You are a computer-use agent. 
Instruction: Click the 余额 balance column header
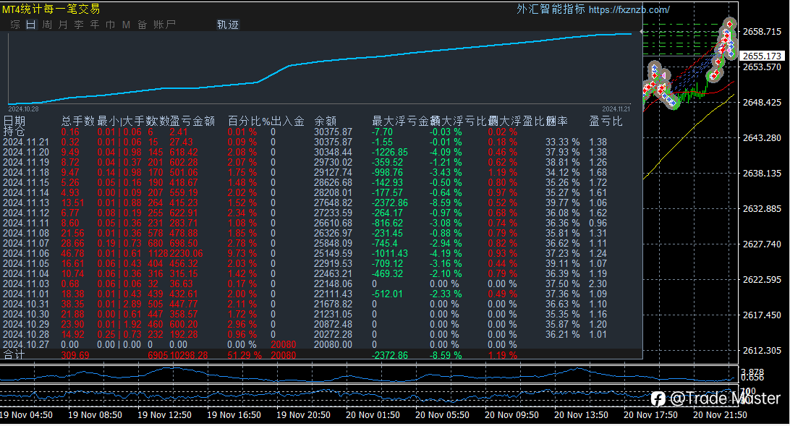click(326, 121)
